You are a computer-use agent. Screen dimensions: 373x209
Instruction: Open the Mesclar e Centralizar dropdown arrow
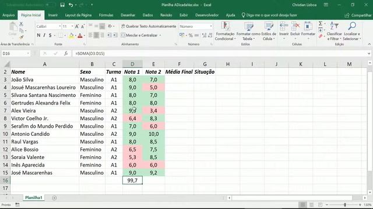tap(160, 35)
